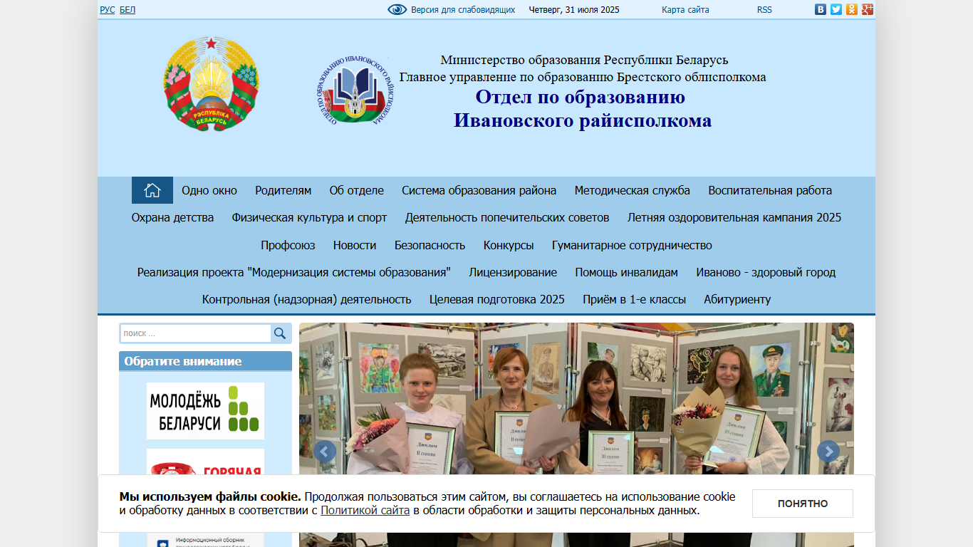Viewport: 973px width, 547px height.
Task: Open Охрана детства menu item
Action: [x=172, y=217]
